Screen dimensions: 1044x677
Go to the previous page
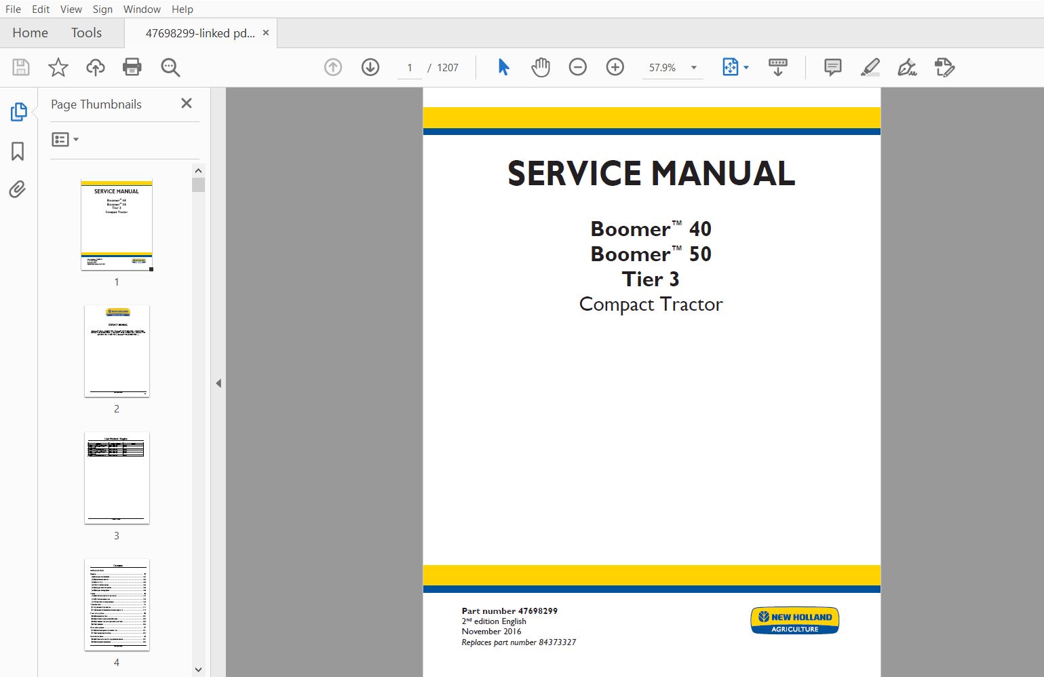pos(333,67)
